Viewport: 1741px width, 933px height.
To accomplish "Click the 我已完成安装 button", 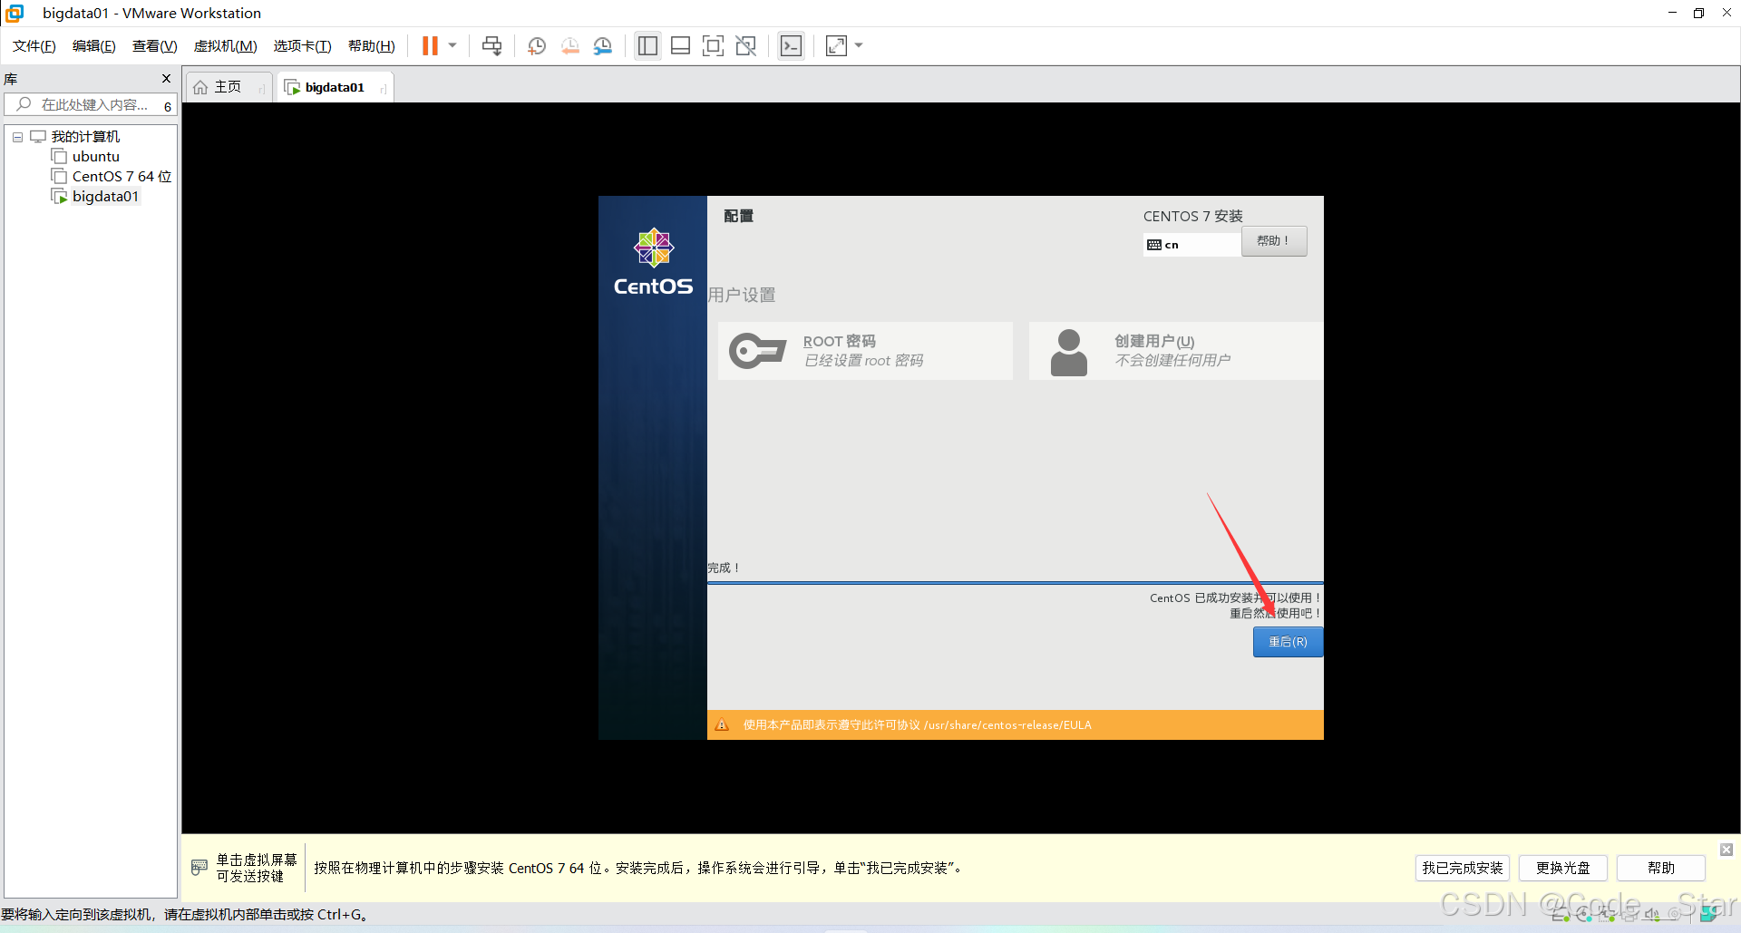I will click(x=1463, y=868).
